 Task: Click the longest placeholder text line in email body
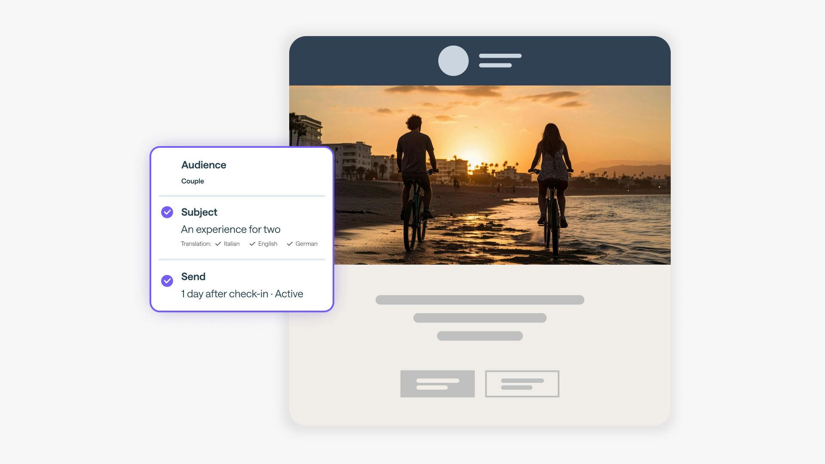480,300
